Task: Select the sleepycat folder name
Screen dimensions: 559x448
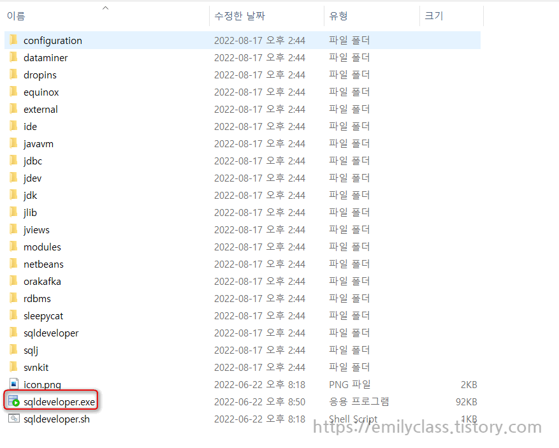Action: (x=43, y=316)
